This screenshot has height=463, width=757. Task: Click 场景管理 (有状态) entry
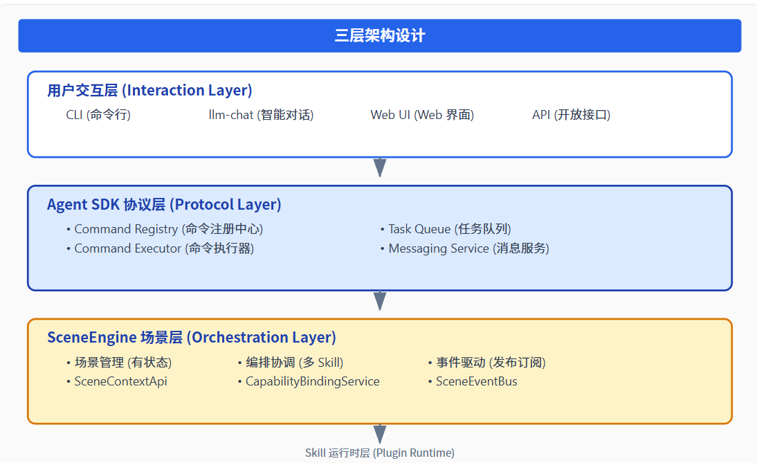coord(119,362)
